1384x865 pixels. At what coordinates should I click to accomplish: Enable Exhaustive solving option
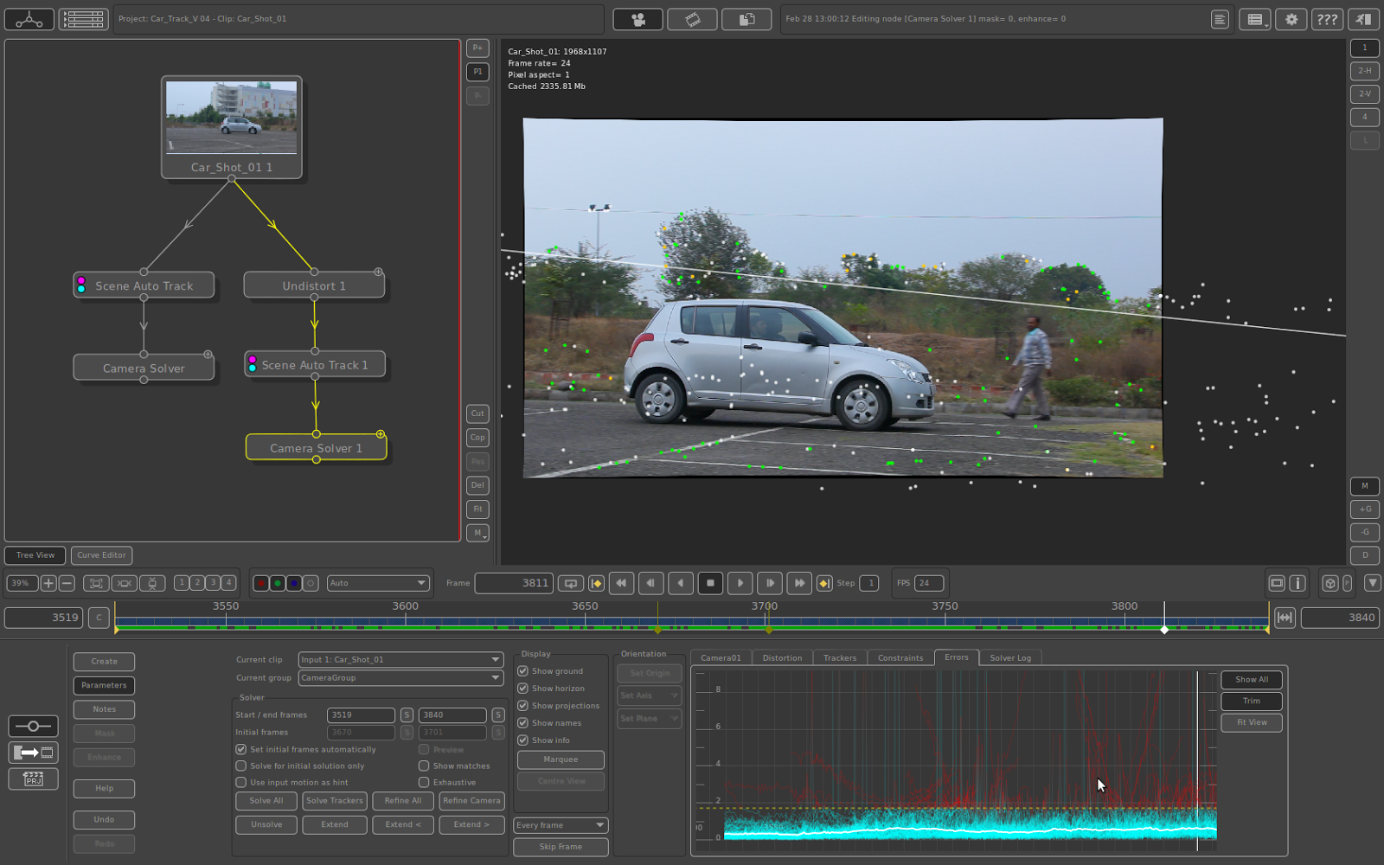click(x=424, y=782)
